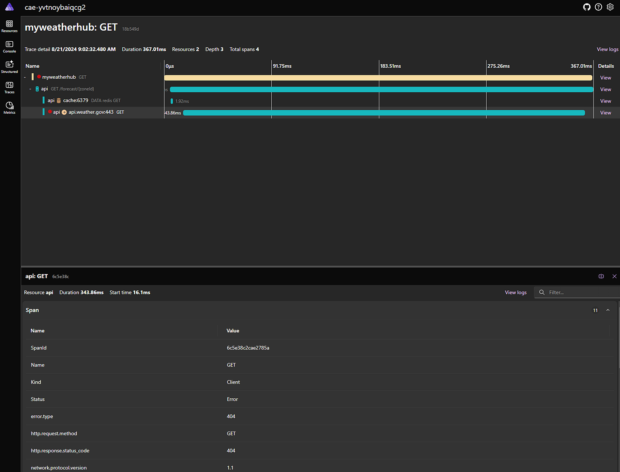Click the span property count badge showing 11
Screen dimensions: 620x472
595,310
